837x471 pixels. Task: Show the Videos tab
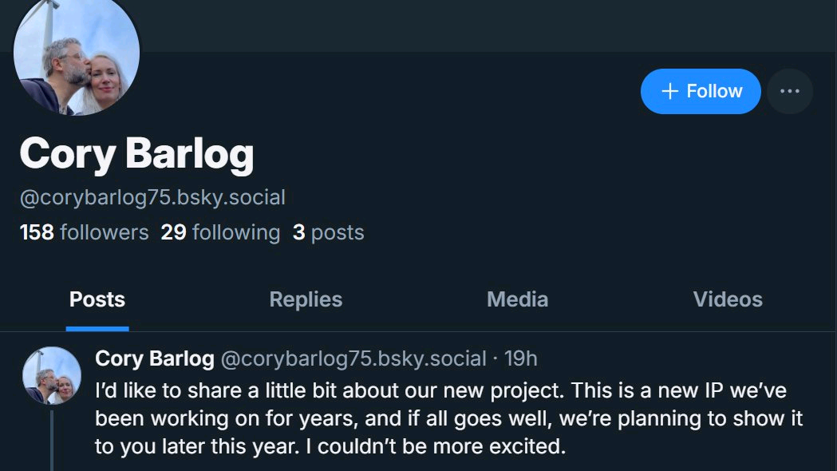click(728, 299)
